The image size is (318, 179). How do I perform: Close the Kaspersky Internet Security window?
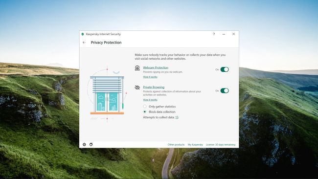234,34
